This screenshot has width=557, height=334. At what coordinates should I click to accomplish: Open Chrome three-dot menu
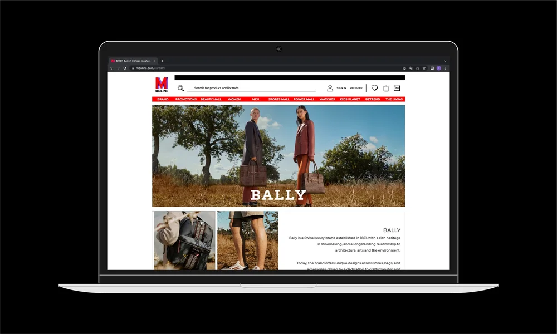coord(445,68)
